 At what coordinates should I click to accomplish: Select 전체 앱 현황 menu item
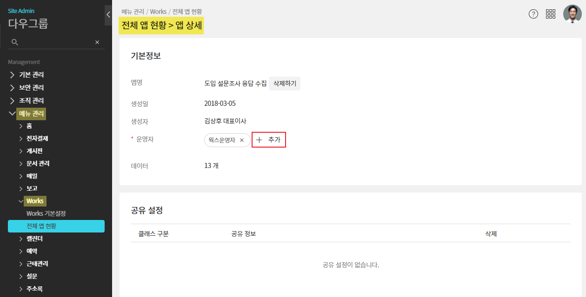[x=56, y=226]
